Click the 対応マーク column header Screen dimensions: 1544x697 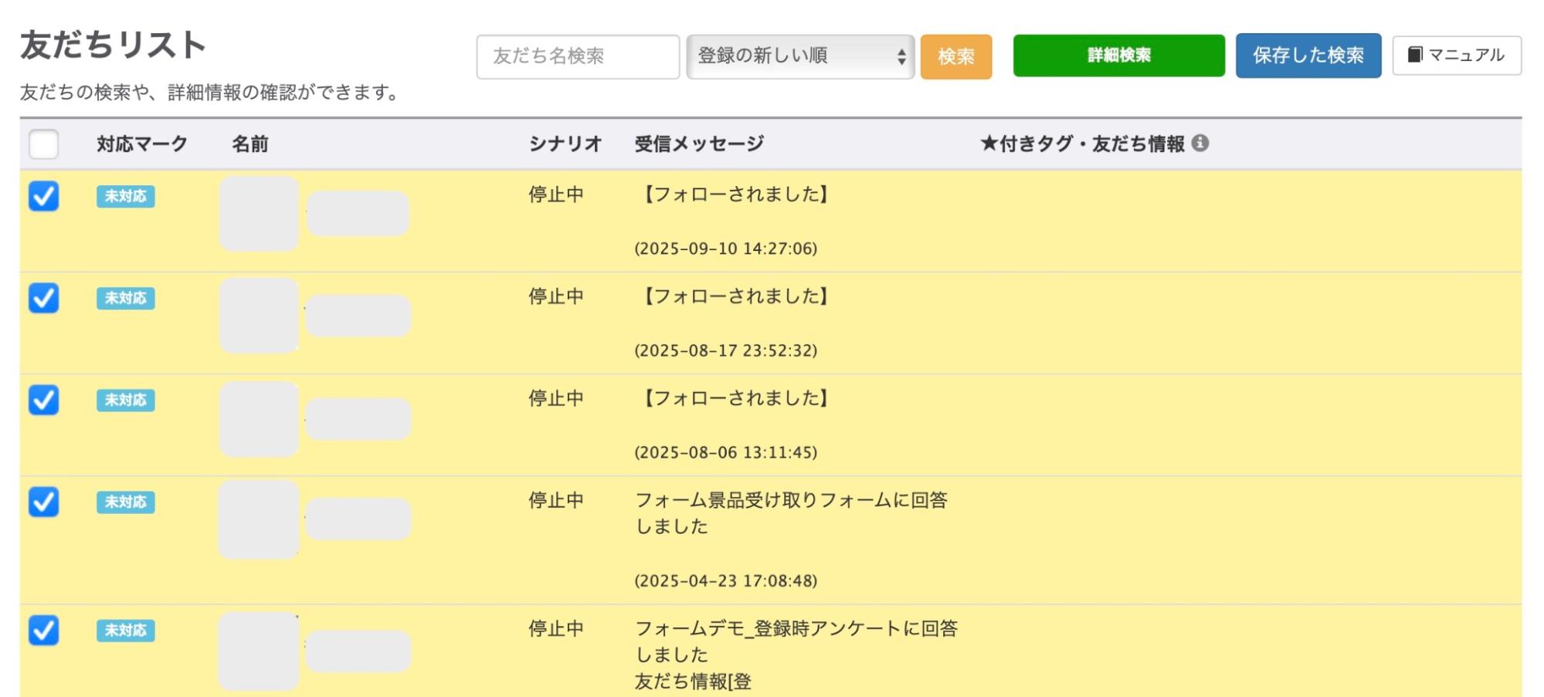point(139,143)
